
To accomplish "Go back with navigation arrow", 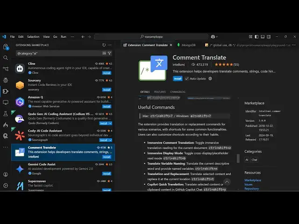I will [x=83, y=37].
